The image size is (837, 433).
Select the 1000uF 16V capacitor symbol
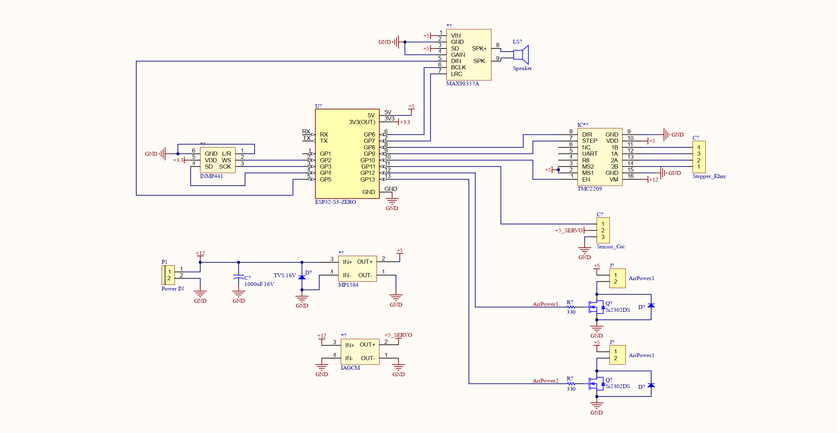click(239, 277)
